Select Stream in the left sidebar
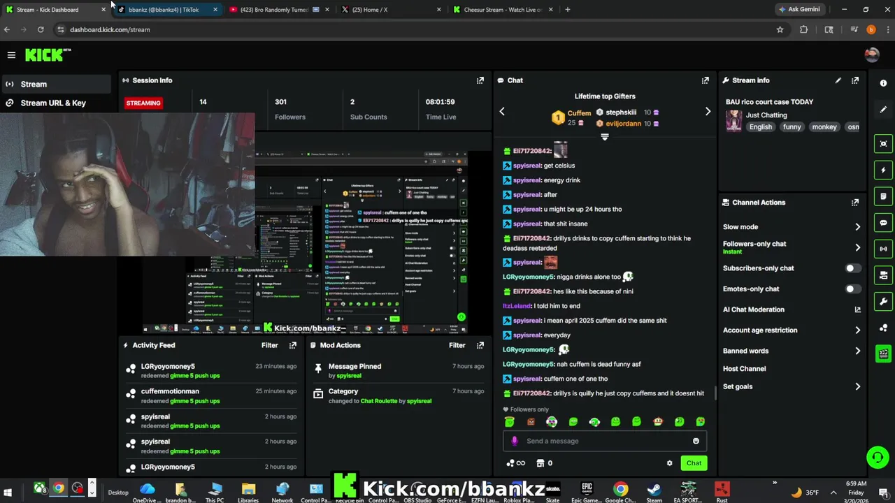Viewport: 895px width, 503px height. [x=56, y=85]
